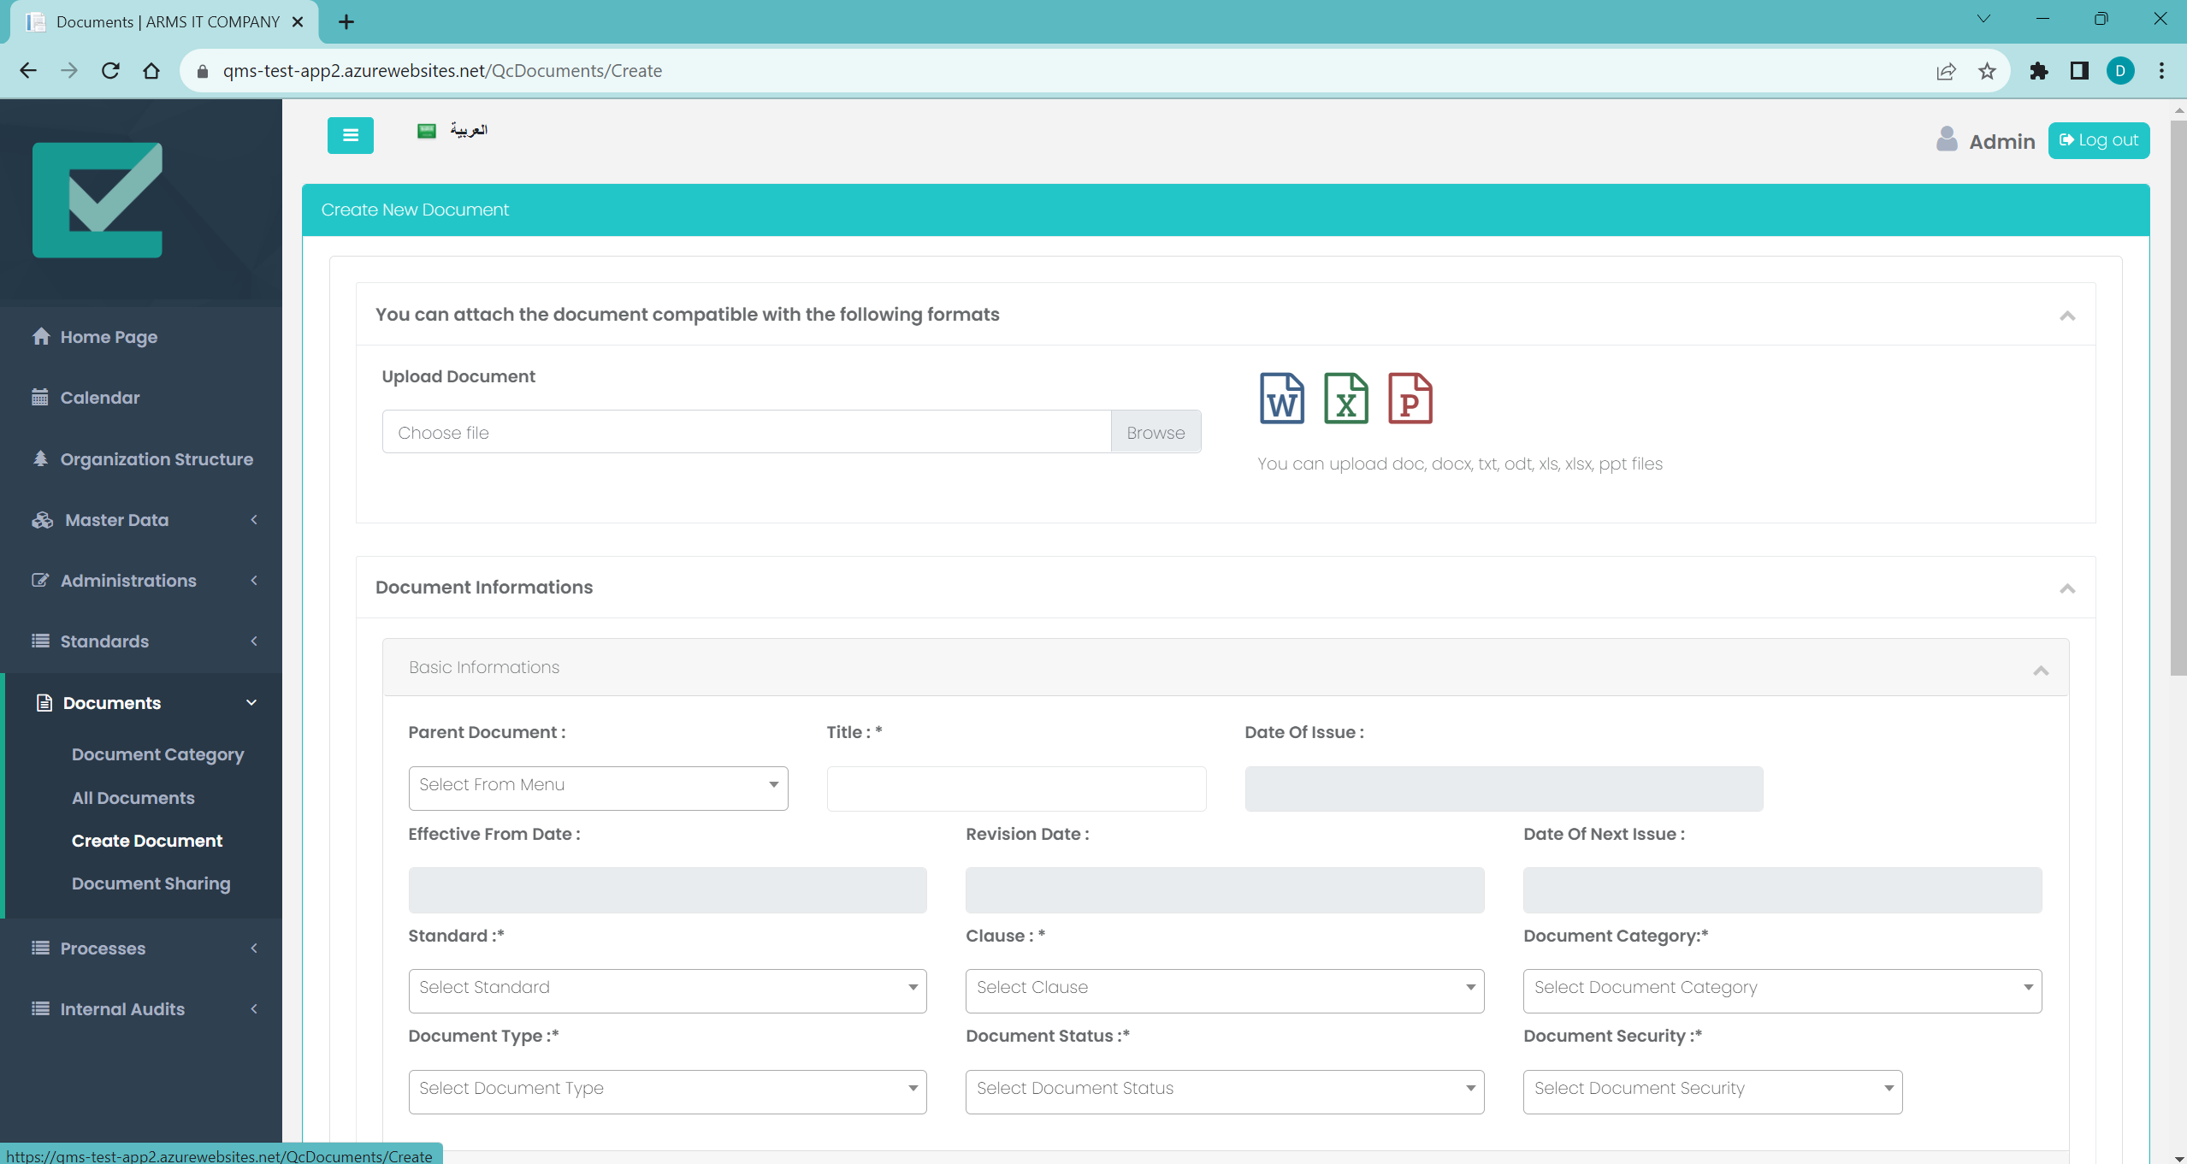Image resolution: width=2187 pixels, height=1164 pixels.
Task: Click the Admin user avatar icon
Action: coord(1947,139)
